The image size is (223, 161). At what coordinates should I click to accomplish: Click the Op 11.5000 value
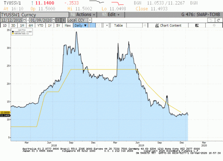(x=47, y=9)
